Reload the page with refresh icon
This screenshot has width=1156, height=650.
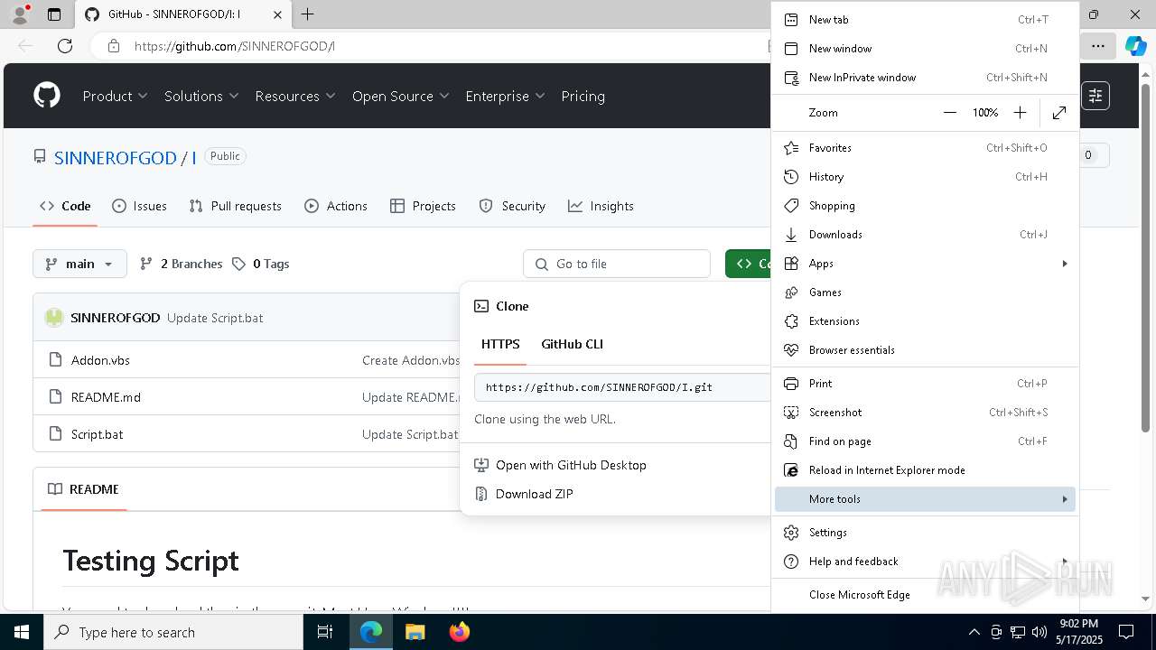tap(65, 46)
